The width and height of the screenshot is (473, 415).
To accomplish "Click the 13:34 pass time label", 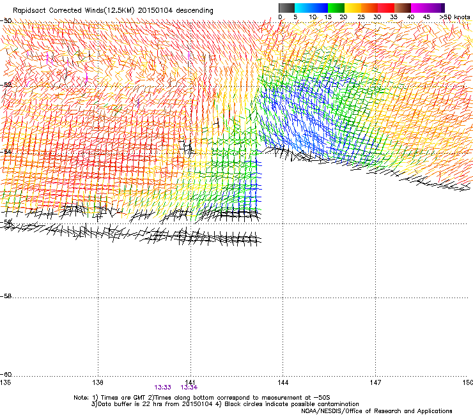I will click(x=189, y=388).
